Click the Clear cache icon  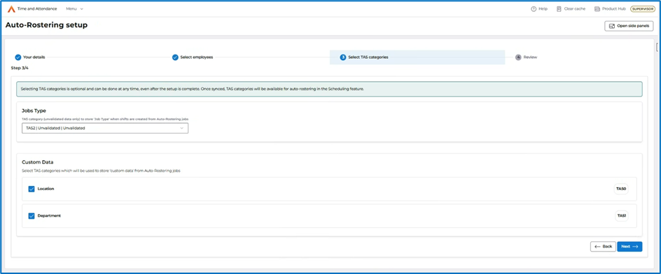click(559, 9)
